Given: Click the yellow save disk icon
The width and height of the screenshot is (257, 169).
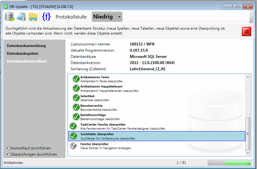Looking at the screenshot, I should (33, 17).
